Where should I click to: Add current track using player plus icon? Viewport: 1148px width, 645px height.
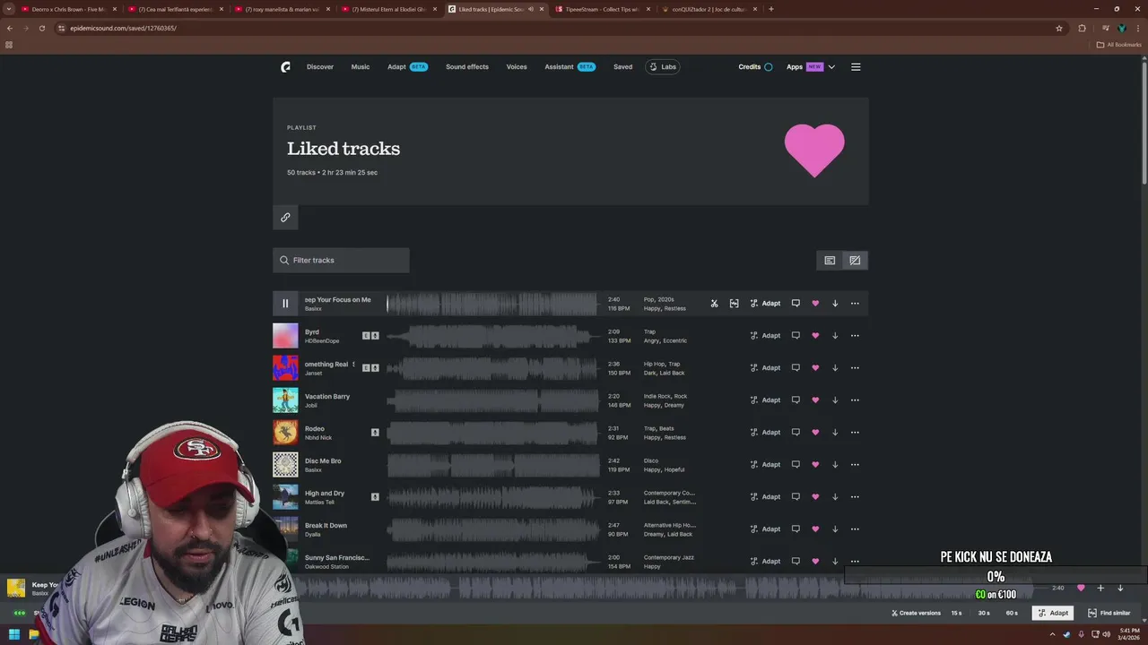(x=1100, y=588)
